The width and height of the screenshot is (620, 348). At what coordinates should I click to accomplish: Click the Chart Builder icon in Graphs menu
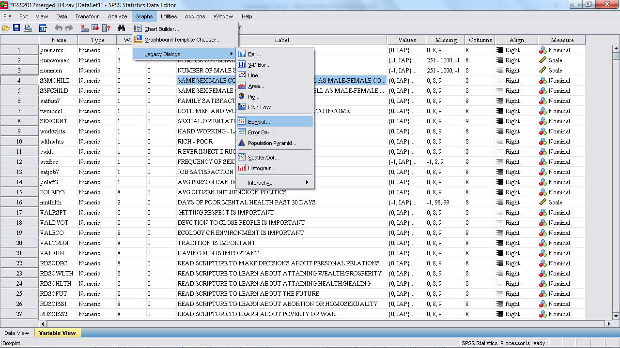[x=139, y=29]
